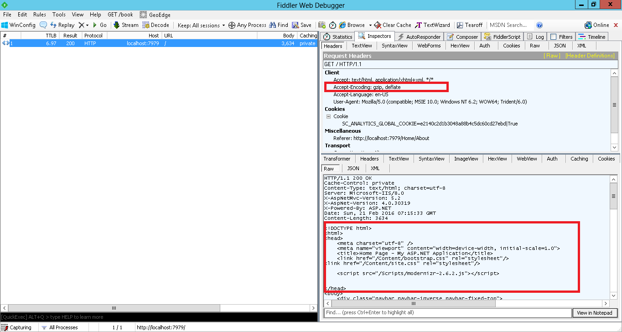This screenshot has height=332, width=622.
Task: Select session 1 localhost:7979 row
Action: (x=159, y=43)
